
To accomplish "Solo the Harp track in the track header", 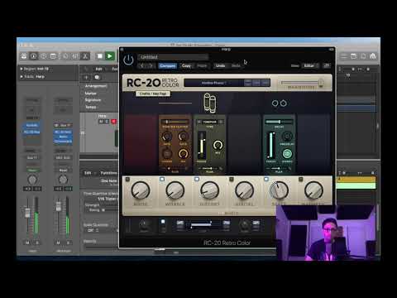I will pos(107,122).
